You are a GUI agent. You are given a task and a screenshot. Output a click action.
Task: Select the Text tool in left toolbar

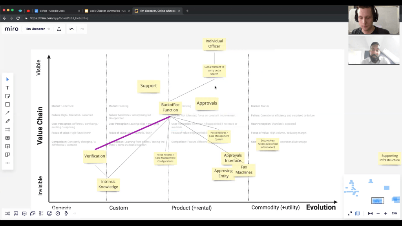(7, 88)
